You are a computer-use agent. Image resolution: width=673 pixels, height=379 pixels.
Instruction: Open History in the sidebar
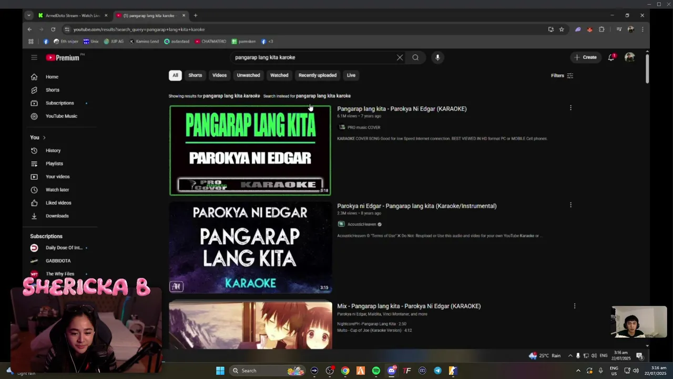click(x=53, y=151)
